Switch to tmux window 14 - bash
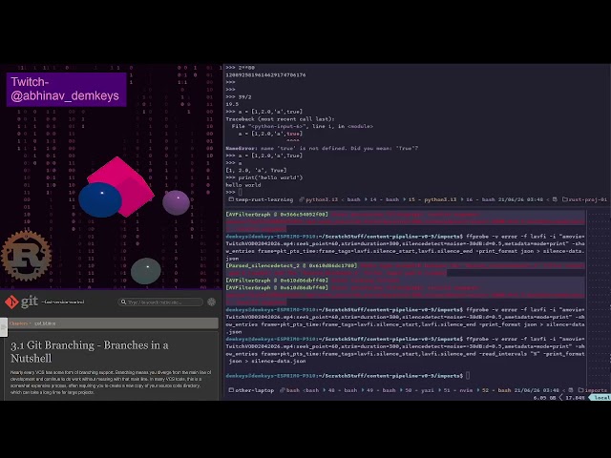 tap(384, 199)
